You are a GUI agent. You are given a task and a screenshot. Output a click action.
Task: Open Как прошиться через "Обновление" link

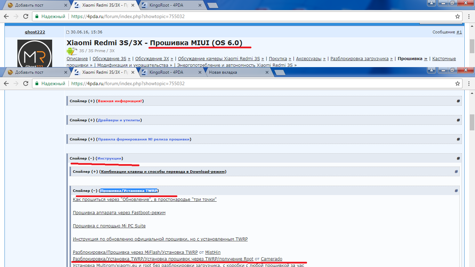(x=145, y=200)
